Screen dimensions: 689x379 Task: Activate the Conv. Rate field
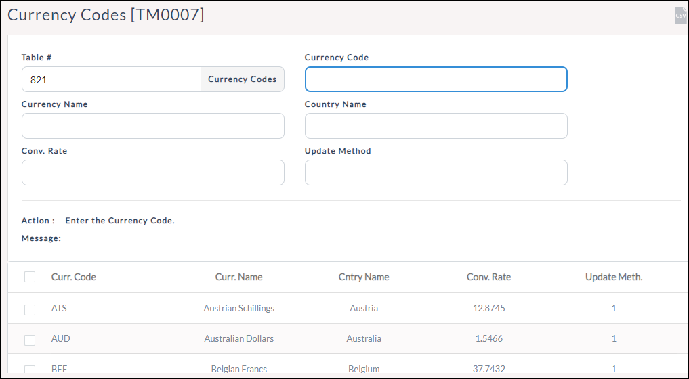tap(152, 173)
